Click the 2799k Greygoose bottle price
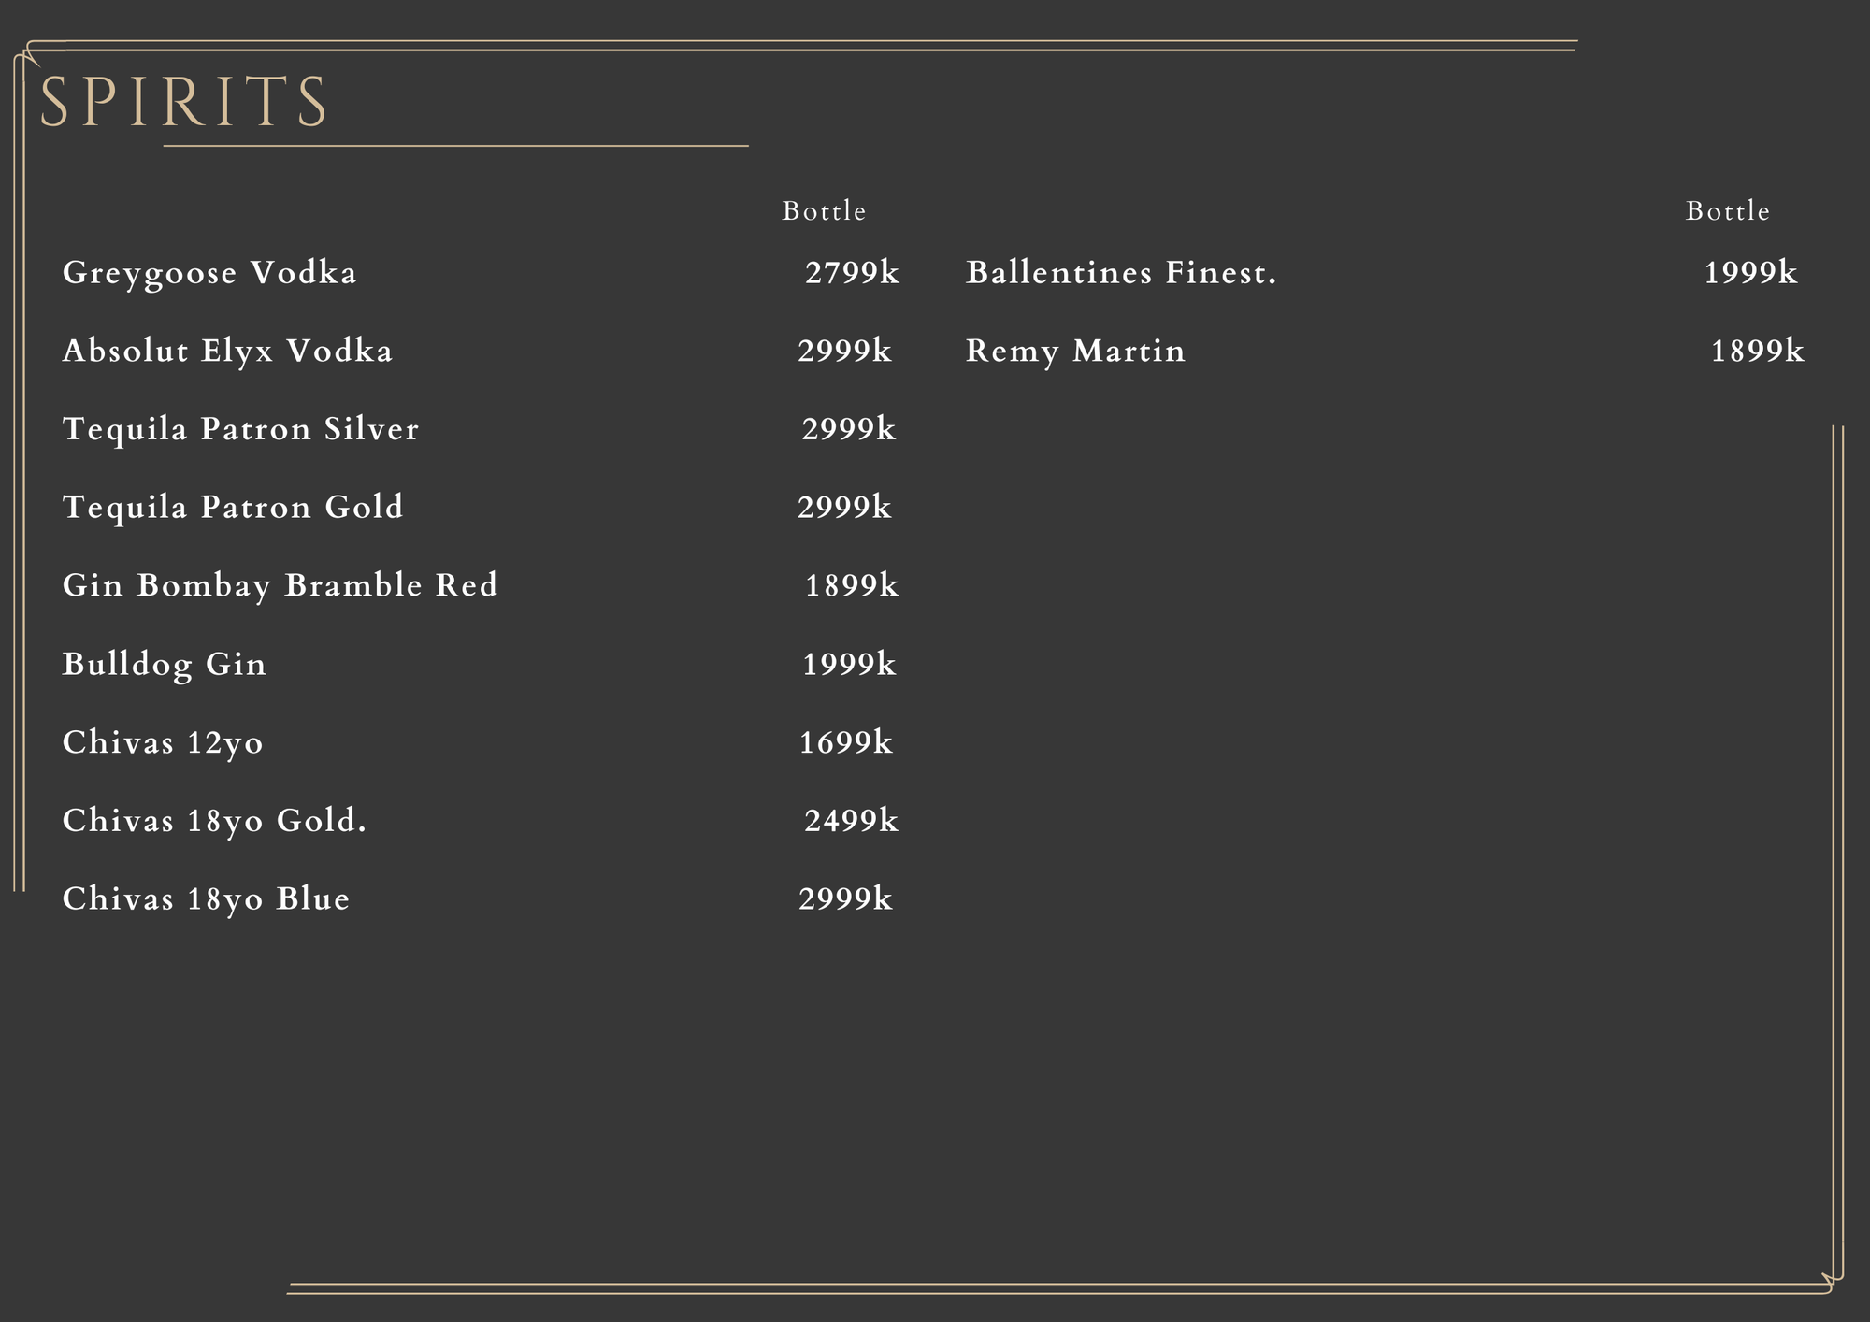The image size is (1870, 1322). (852, 273)
